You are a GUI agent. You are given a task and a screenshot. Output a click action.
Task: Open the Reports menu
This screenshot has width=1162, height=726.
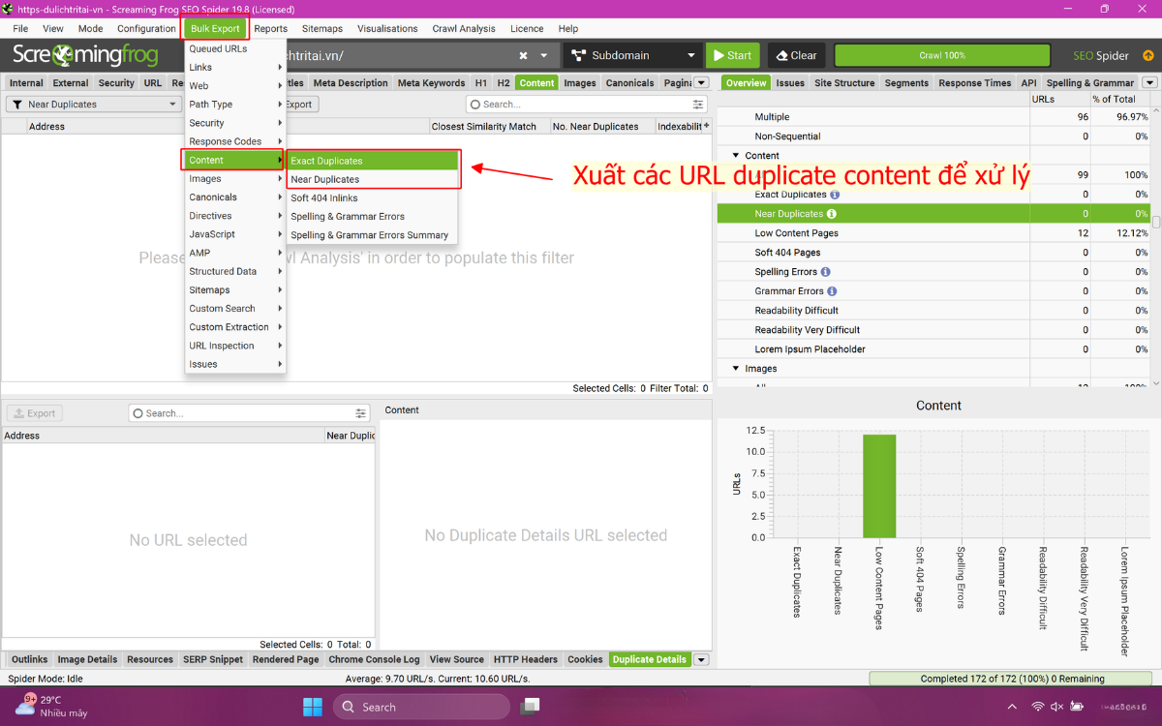270,28
